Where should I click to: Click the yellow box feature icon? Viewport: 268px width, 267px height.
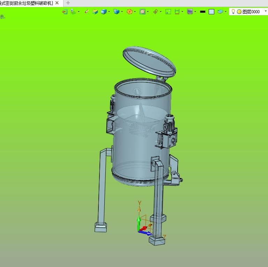[95, 12]
